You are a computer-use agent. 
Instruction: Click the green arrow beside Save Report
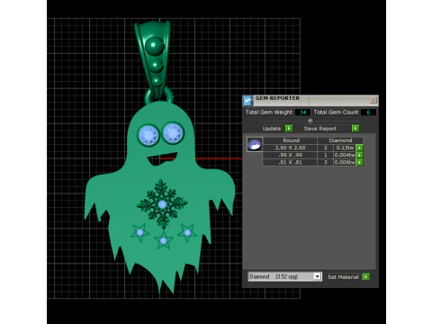point(355,129)
